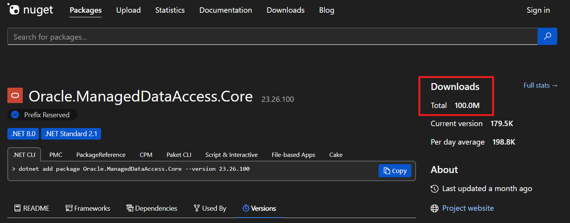Click the .NET 8.0 framework badge
The image size is (570, 223).
pos(23,134)
